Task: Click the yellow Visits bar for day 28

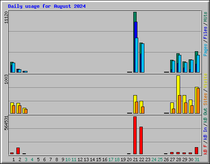Action: tap(178, 85)
